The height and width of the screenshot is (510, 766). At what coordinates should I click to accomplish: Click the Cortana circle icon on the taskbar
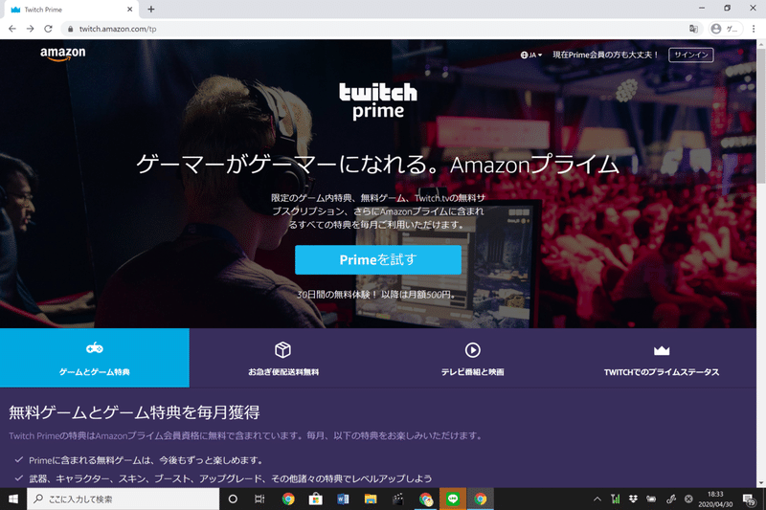click(x=233, y=499)
